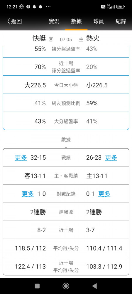Tap the Android home circle icon

click(66, 286)
